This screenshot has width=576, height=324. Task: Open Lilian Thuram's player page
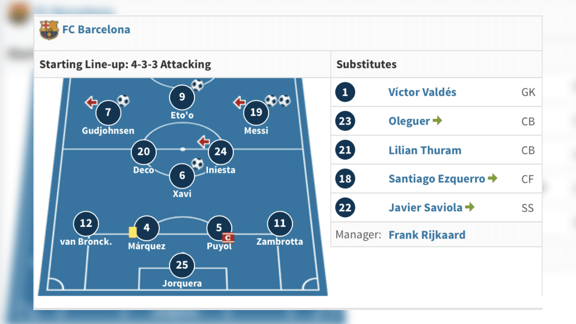tap(425, 150)
